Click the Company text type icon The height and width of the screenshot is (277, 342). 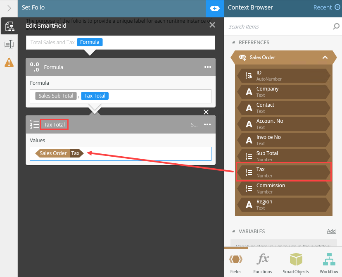tap(249, 92)
